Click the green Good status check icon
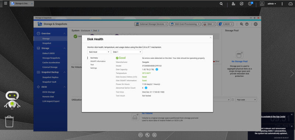295x140 pixels. [x=117, y=58]
